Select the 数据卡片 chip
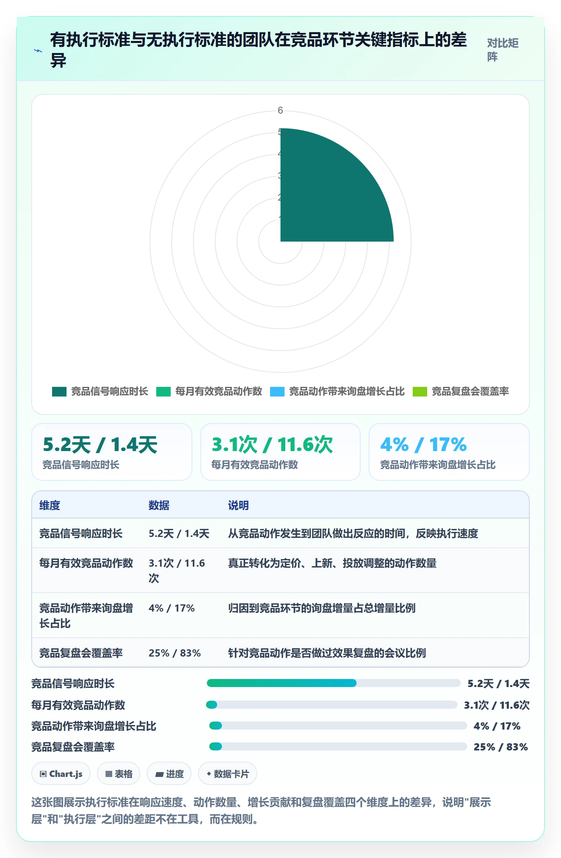 click(228, 773)
